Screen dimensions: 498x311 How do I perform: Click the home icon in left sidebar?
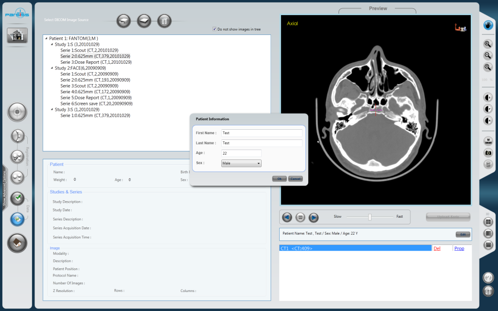(17, 242)
